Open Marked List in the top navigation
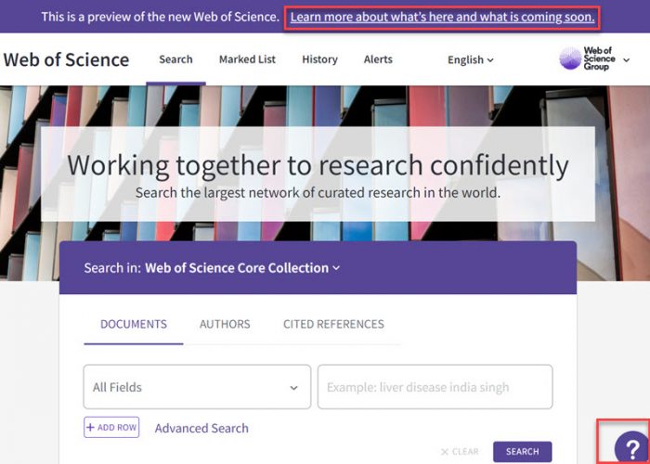 (247, 59)
